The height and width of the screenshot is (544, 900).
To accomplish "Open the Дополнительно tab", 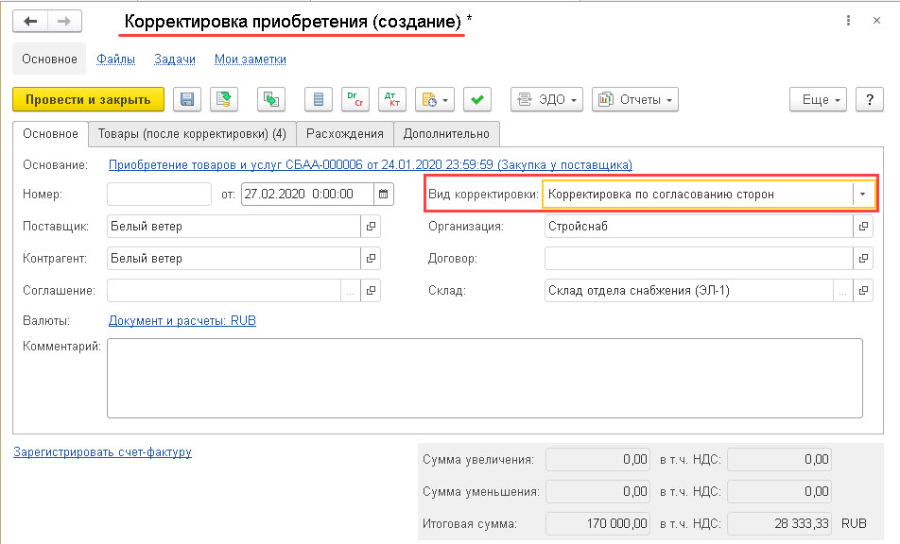I will pos(446,134).
